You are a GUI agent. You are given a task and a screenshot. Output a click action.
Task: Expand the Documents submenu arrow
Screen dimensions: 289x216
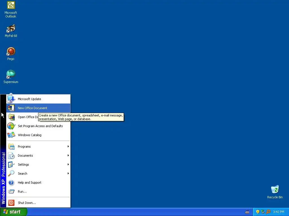coord(68,155)
